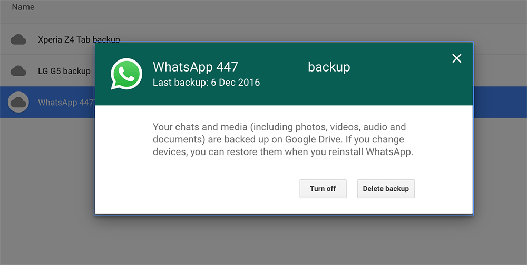This screenshot has width=527, height=265.
Task: Turn off the WhatsApp backup
Action: point(323,189)
